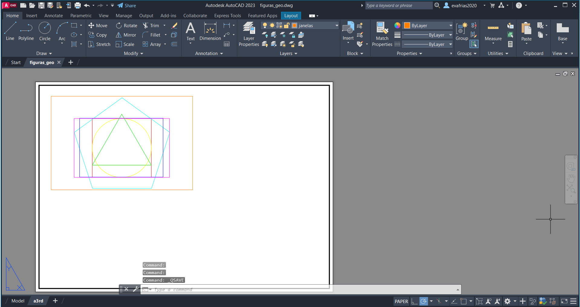Viewport: 580px width, 307px height.
Task: Switch to the Annotate ribbon tab
Action: (x=53, y=16)
